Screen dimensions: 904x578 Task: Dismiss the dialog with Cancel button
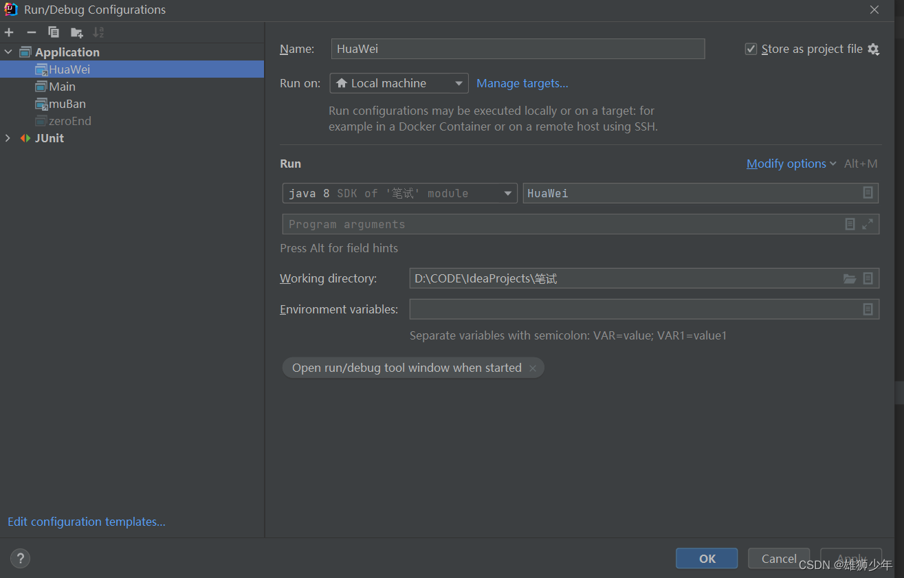(x=779, y=558)
